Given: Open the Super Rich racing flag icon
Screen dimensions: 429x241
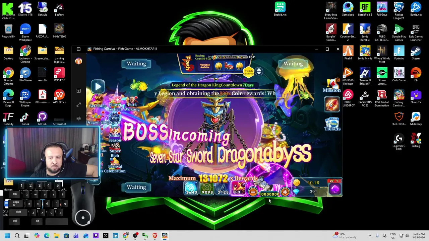Looking at the screenshot, I should click(x=115, y=151).
